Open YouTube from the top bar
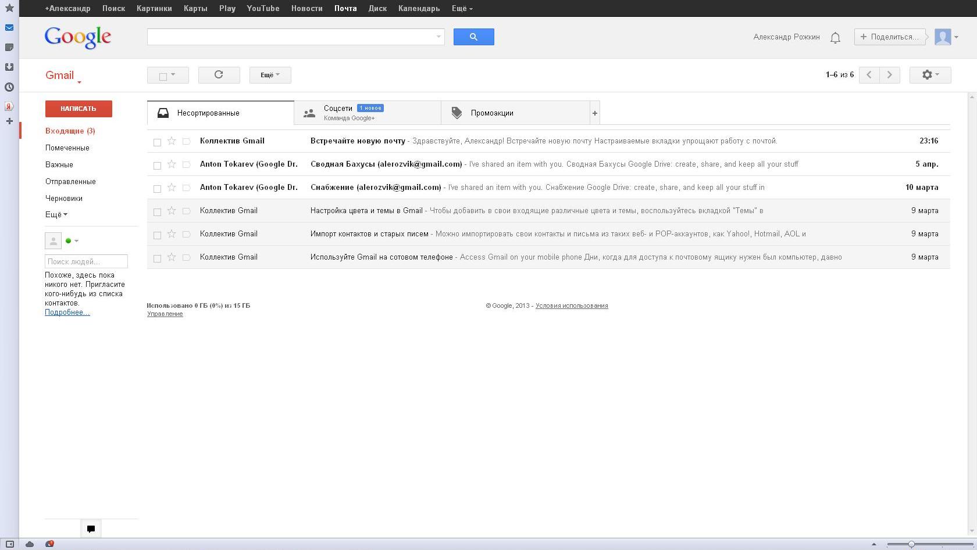Screen dimensions: 977x550 click(x=263, y=8)
